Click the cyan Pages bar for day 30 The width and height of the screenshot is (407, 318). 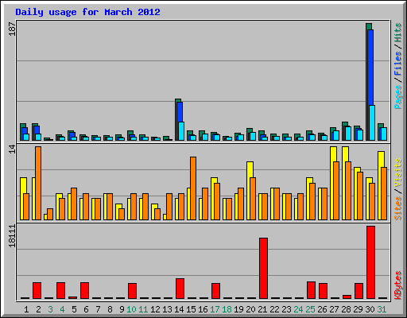point(372,122)
